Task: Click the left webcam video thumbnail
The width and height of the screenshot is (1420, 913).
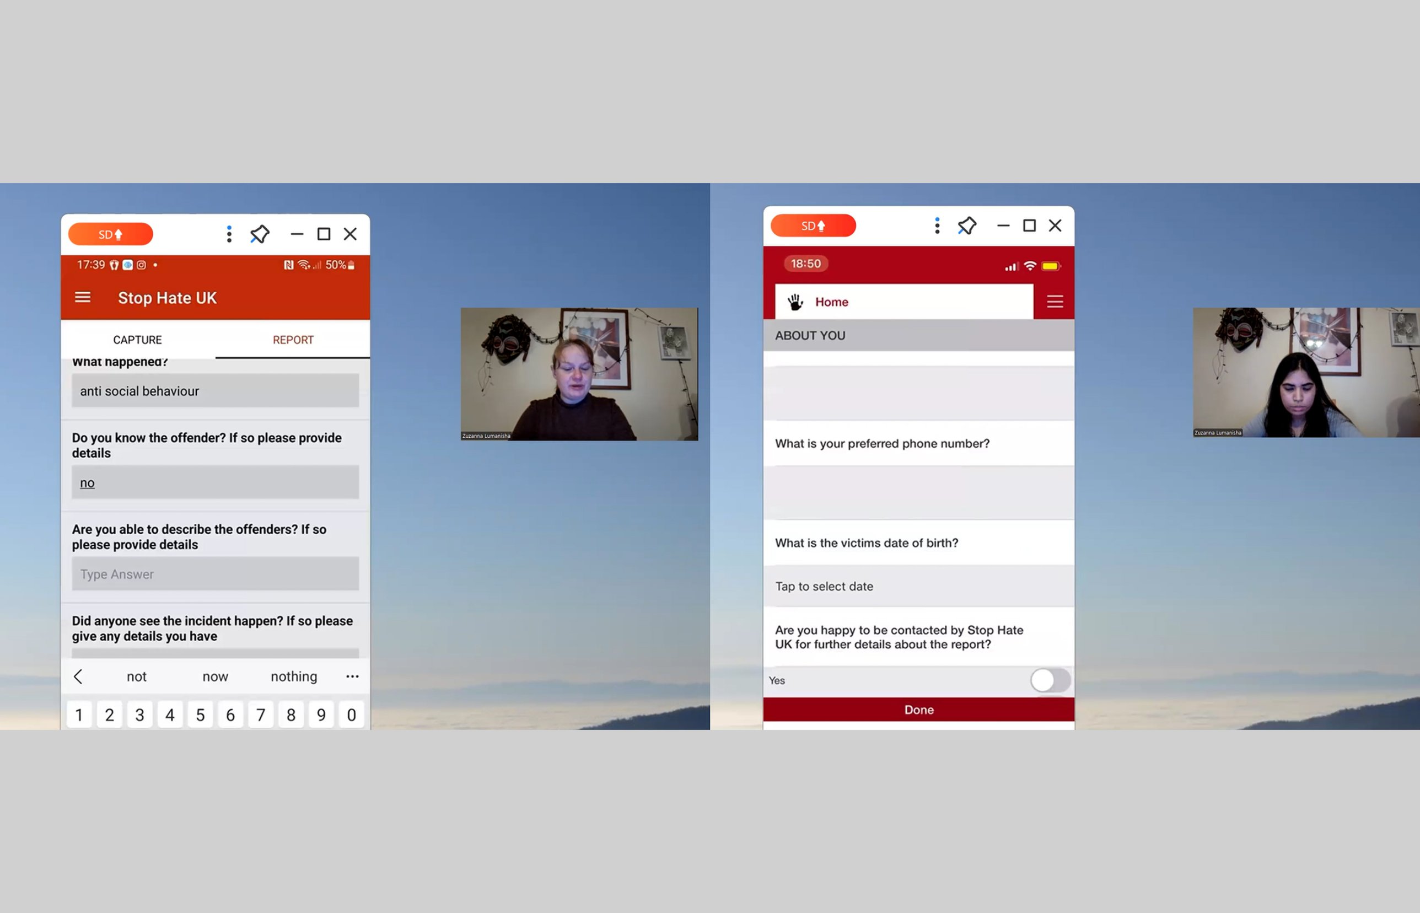Action: point(579,374)
